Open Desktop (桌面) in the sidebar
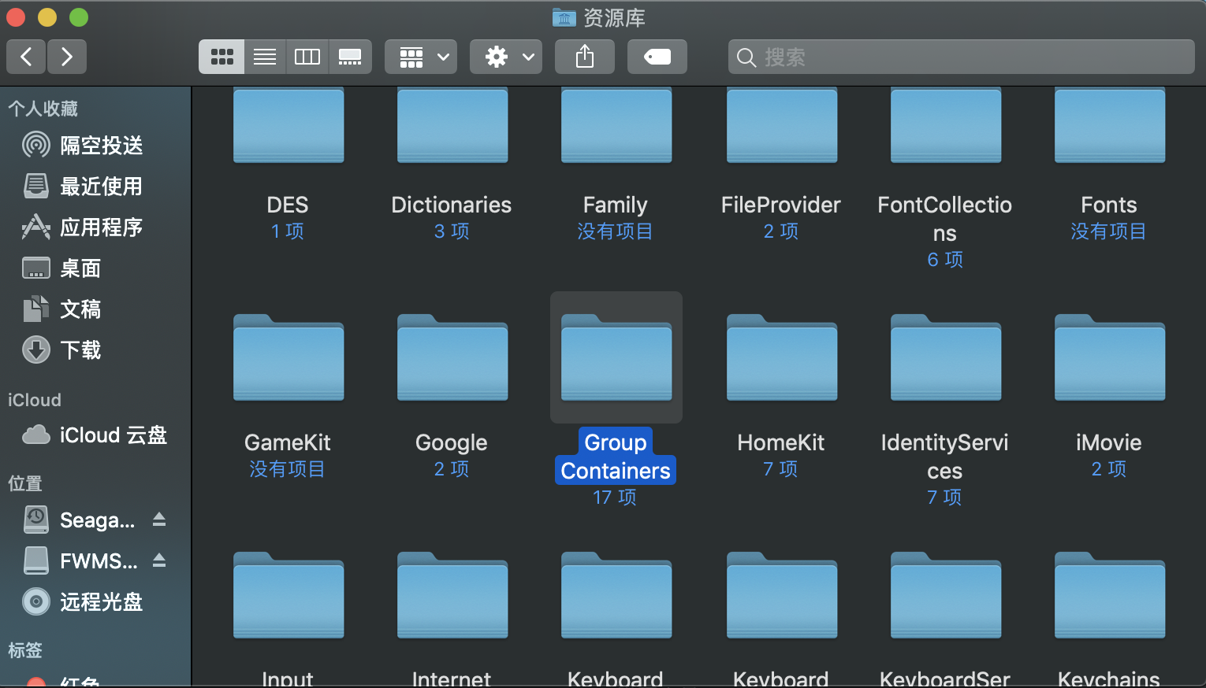 [x=95, y=268]
